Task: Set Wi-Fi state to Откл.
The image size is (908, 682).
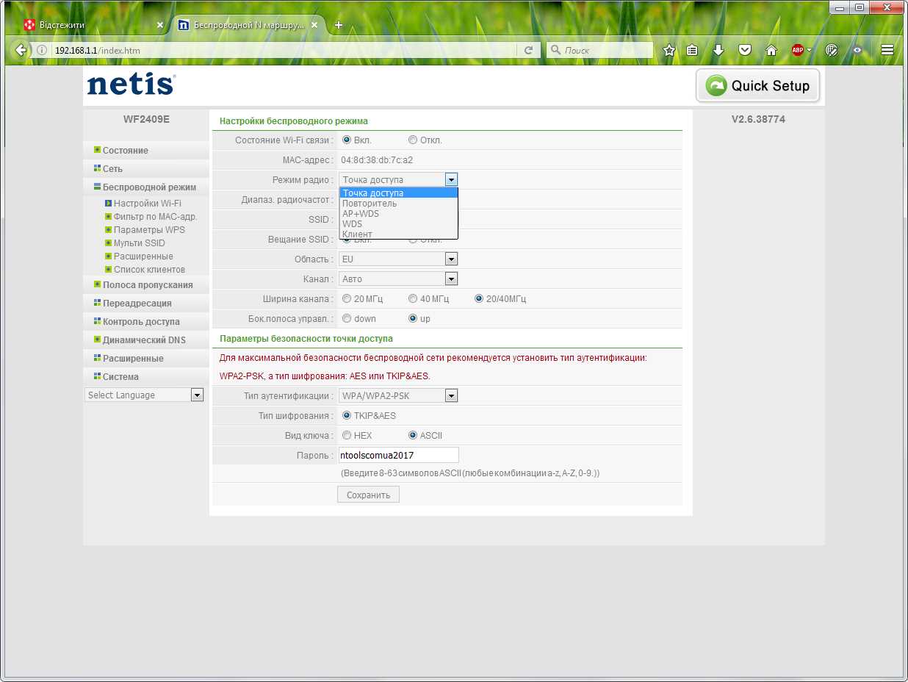Action: (x=413, y=140)
